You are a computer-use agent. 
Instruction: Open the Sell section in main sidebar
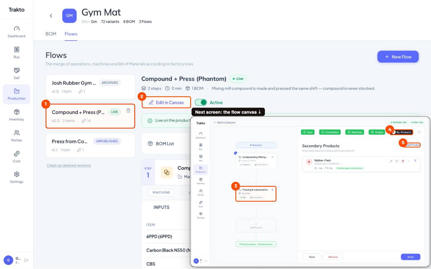pyautogui.click(x=17, y=74)
